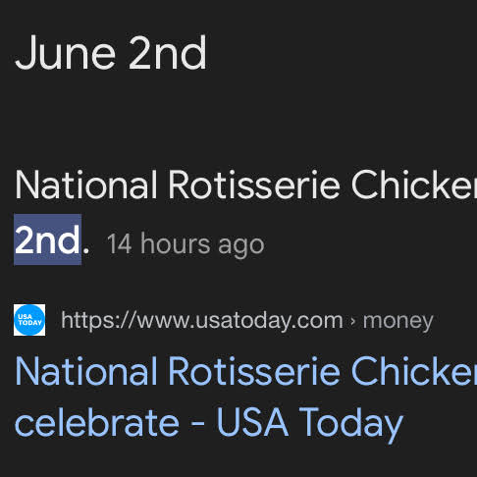This screenshot has width=477, height=477.
Task: Click "Rotisserie" in the blue result title
Action: tap(254, 371)
